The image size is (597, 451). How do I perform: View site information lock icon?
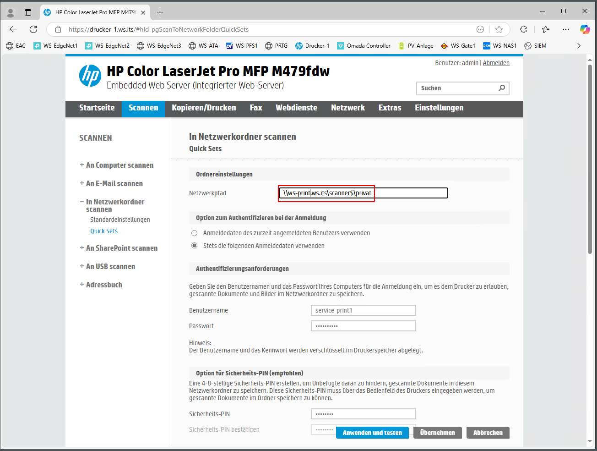point(58,29)
